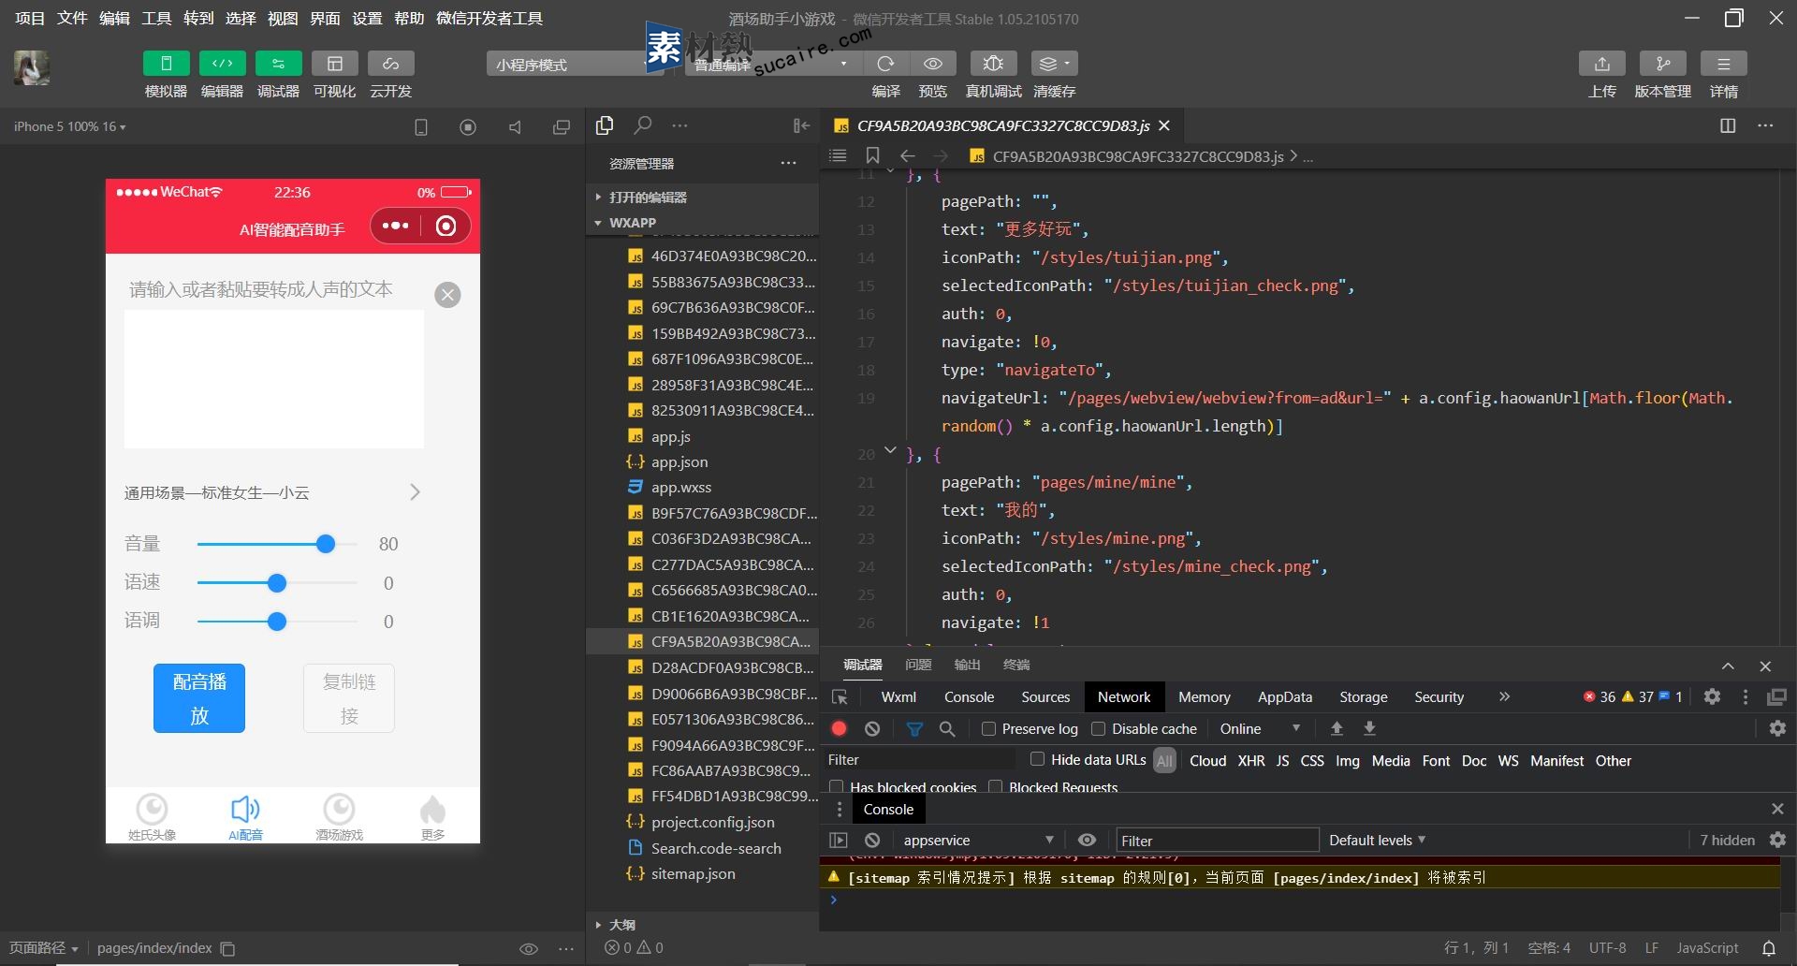The image size is (1797, 966).
Task: Split the editor view
Action: pos(1728,125)
